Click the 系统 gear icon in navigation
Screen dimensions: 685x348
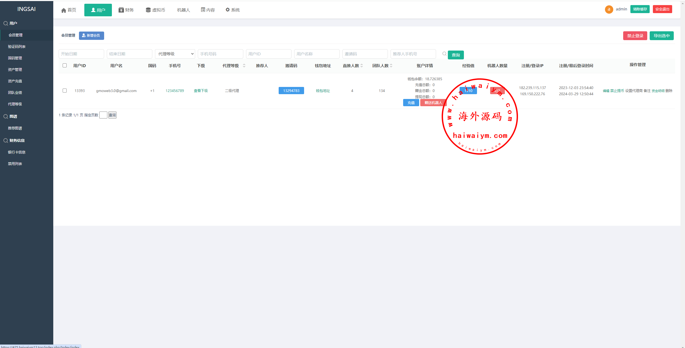coord(228,10)
